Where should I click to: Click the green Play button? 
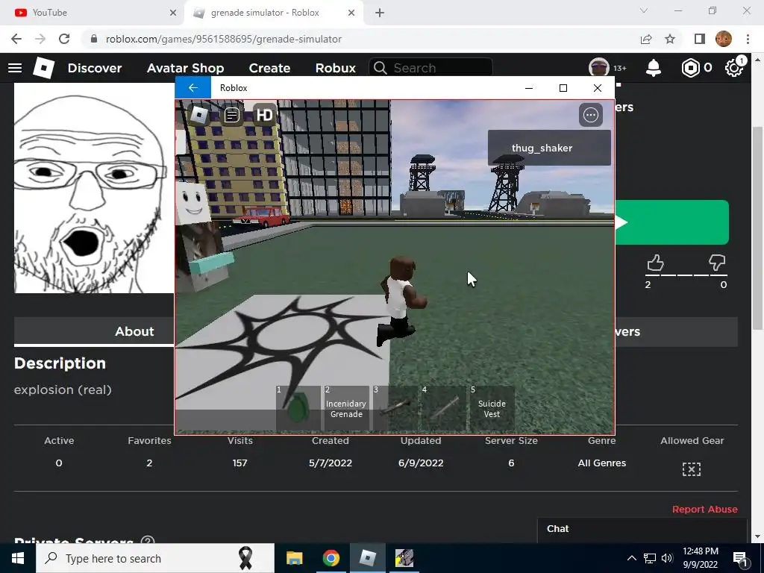pos(672,222)
